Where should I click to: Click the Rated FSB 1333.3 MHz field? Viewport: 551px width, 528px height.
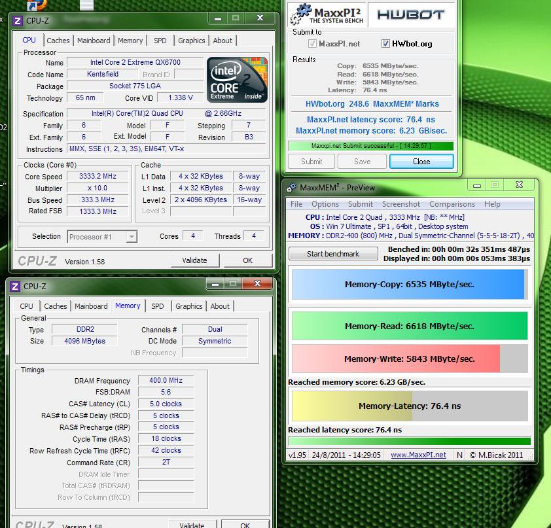98,211
